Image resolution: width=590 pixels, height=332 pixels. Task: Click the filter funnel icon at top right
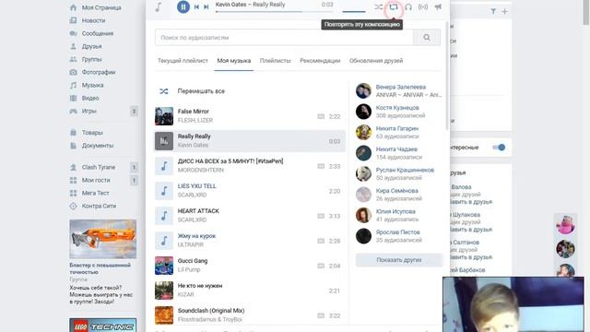(x=493, y=12)
